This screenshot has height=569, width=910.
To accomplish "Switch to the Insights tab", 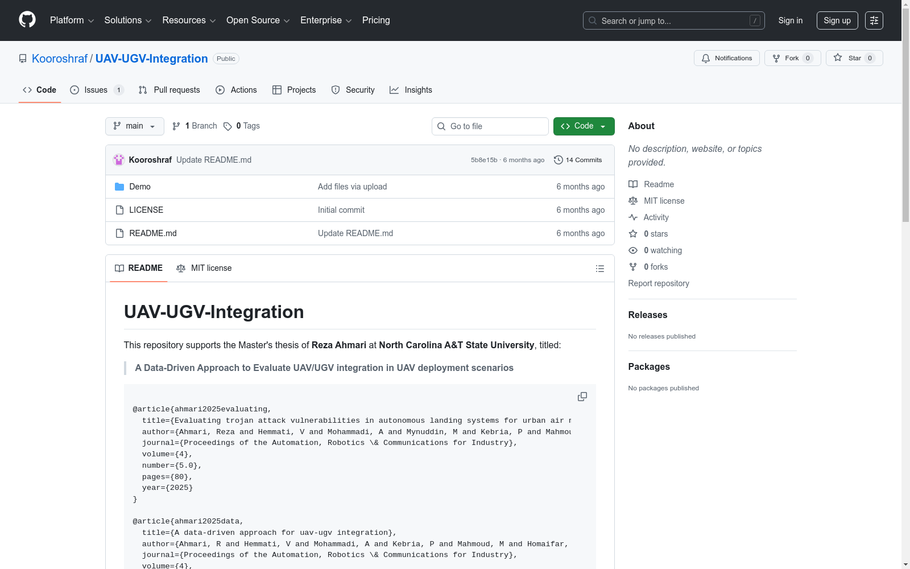I will click(411, 90).
